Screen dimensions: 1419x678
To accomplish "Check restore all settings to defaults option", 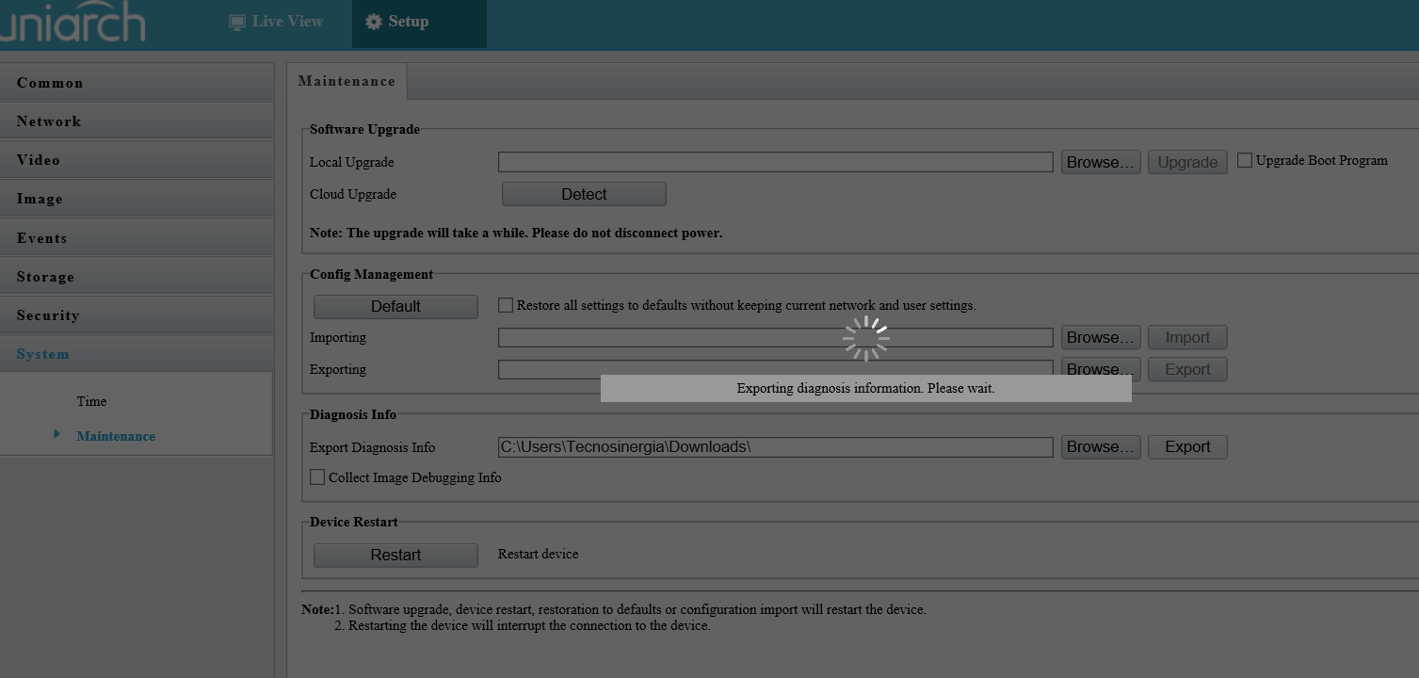I will (506, 304).
